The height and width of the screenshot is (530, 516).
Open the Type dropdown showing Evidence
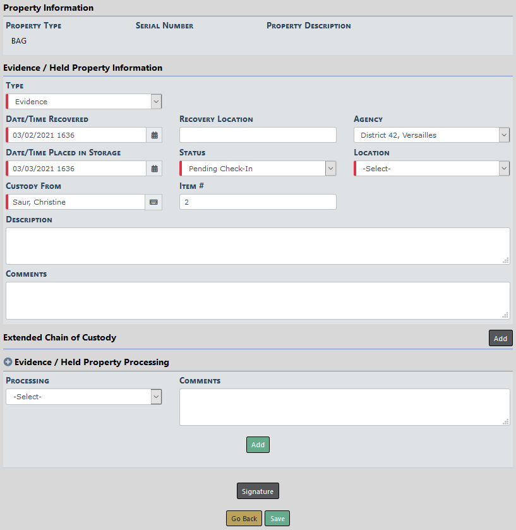coord(84,102)
